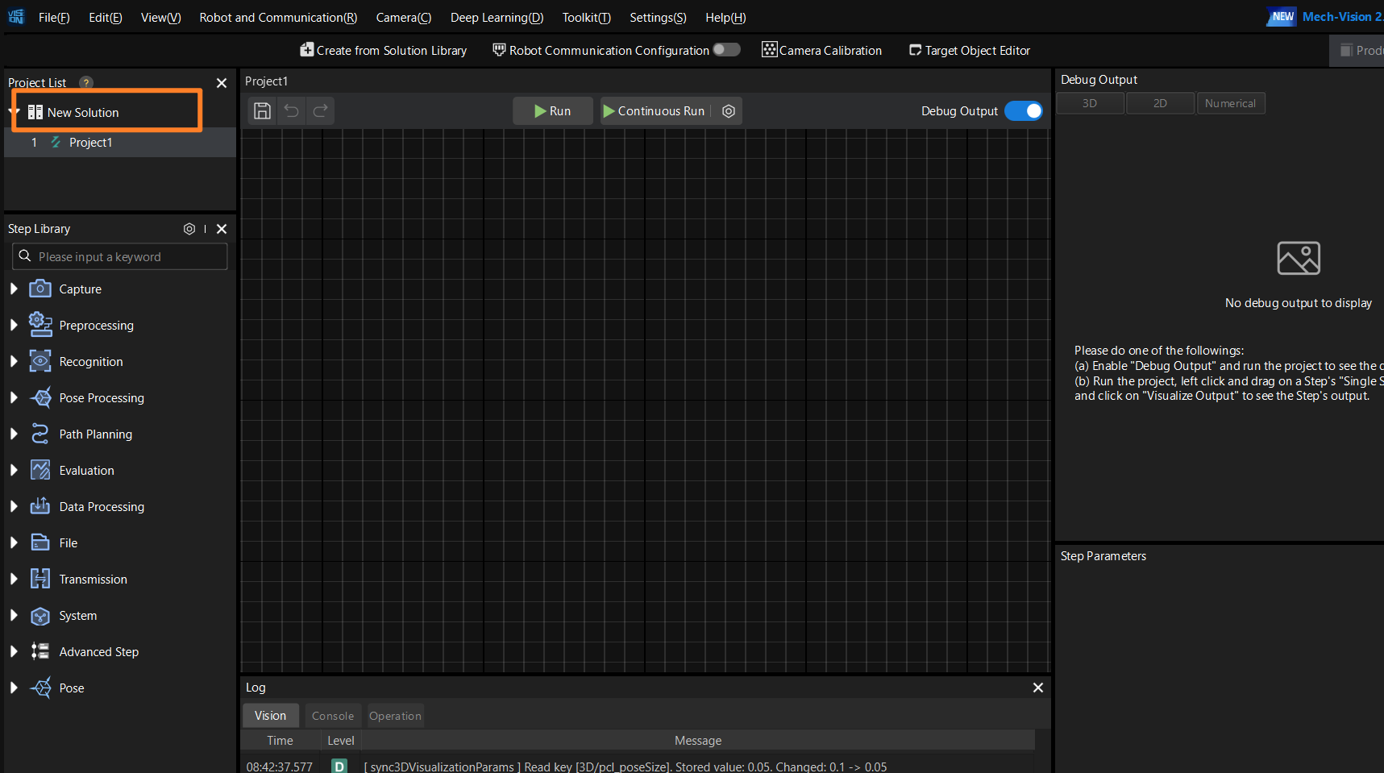Switch to the Console log tab
Image resolution: width=1384 pixels, height=773 pixels.
click(x=332, y=716)
